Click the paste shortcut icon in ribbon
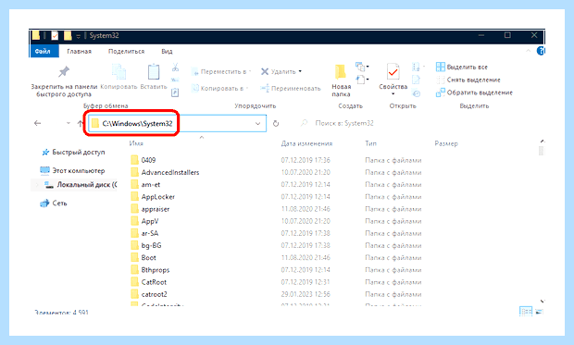The height and width of the screenshot is (345, 574). (175, 92)
